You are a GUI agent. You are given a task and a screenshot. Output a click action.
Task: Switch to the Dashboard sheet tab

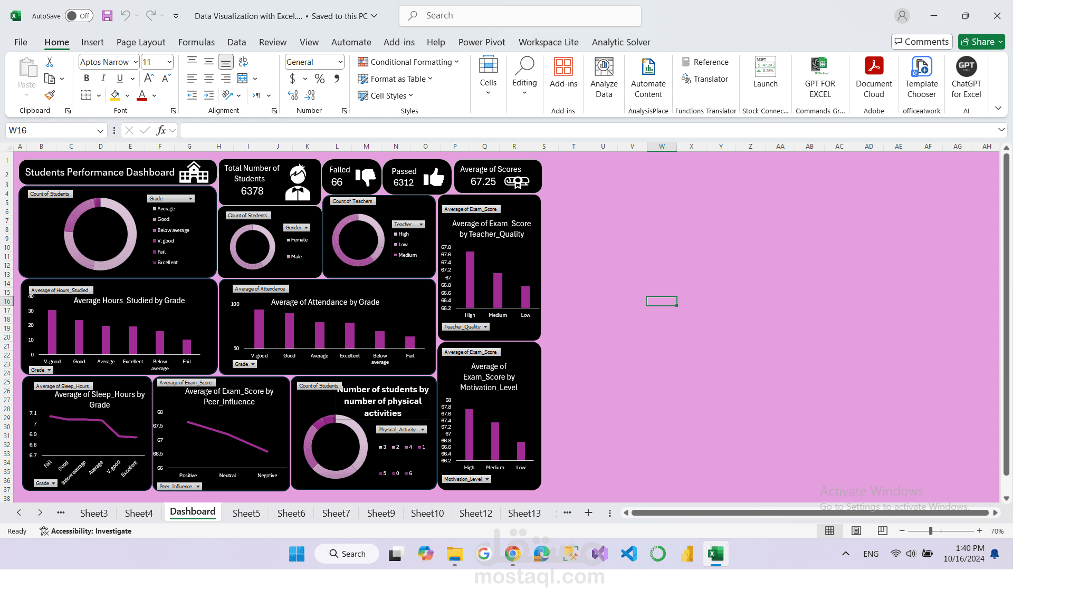192,512
